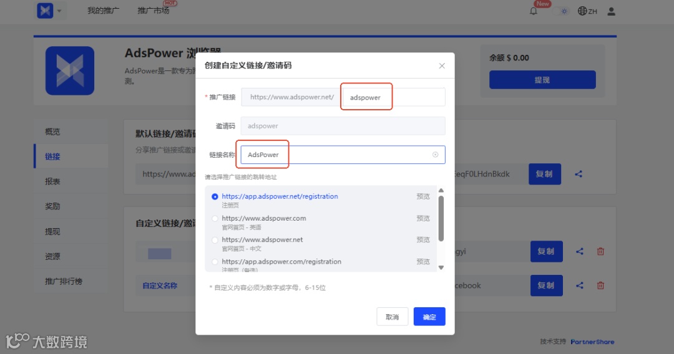Select app.adspower.com/registration radio option
This screenshot has width=674, height=354.
215,262
